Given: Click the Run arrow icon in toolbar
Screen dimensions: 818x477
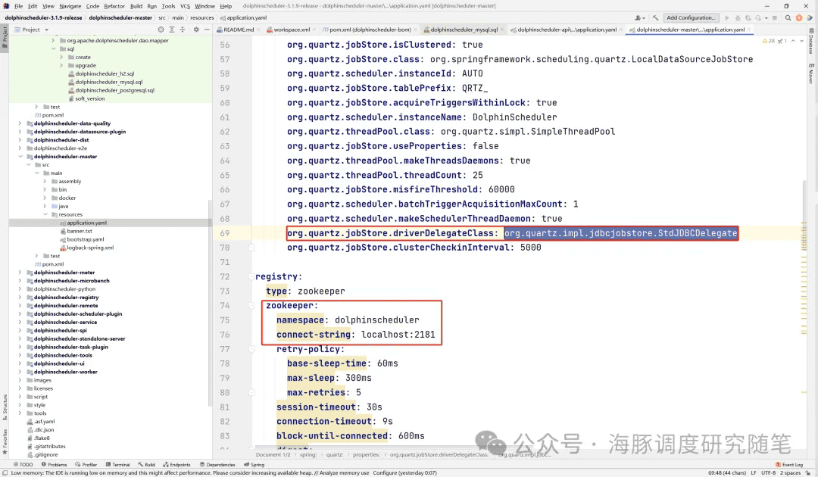Looking at the screenshot, I should pos(727,17).
